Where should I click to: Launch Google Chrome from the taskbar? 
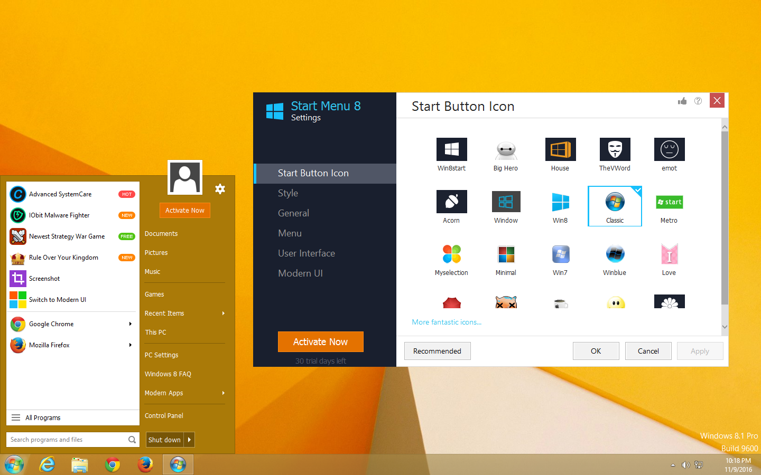113,464
